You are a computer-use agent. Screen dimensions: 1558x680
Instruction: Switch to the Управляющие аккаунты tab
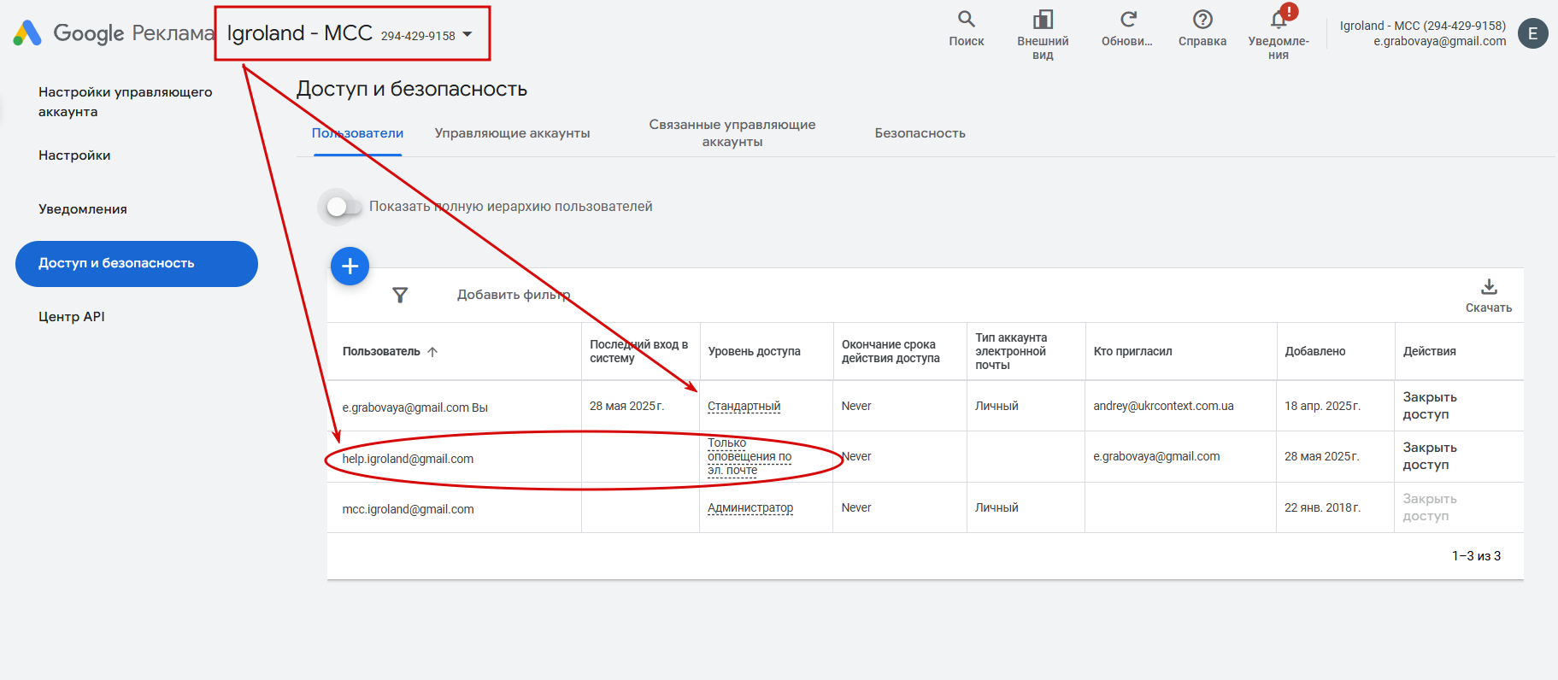click(x=512, y=133)
